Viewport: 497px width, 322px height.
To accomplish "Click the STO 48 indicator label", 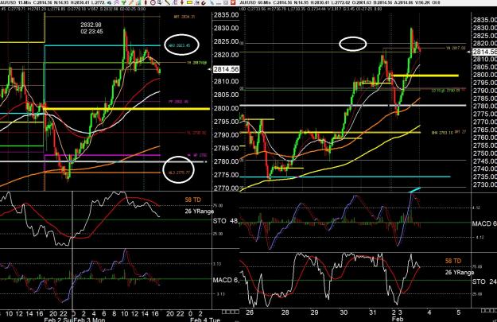I will (225, 220).
